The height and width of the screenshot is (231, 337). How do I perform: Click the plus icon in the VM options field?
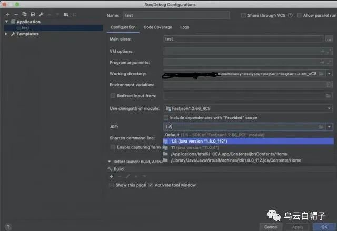(323, 52)
